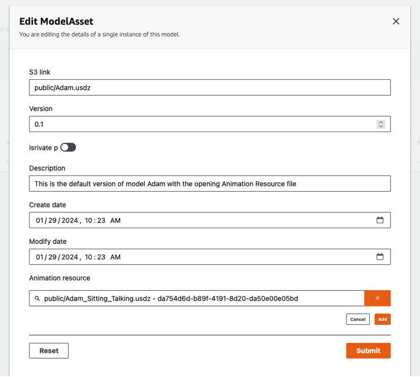Screen dimensions: 420x377
Task: Select AM/PM in Create date
Action: [115, 220]
